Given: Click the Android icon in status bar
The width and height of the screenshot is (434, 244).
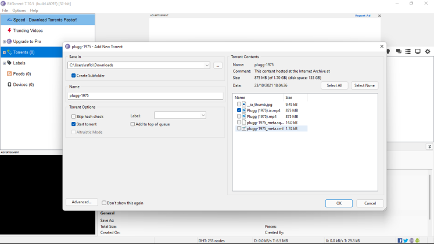Looking at the screenshot, I should point(417,241).
